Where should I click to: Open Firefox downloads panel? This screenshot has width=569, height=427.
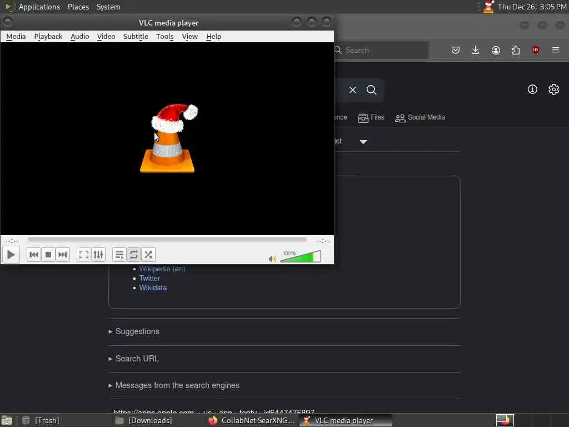coord(476,50)
